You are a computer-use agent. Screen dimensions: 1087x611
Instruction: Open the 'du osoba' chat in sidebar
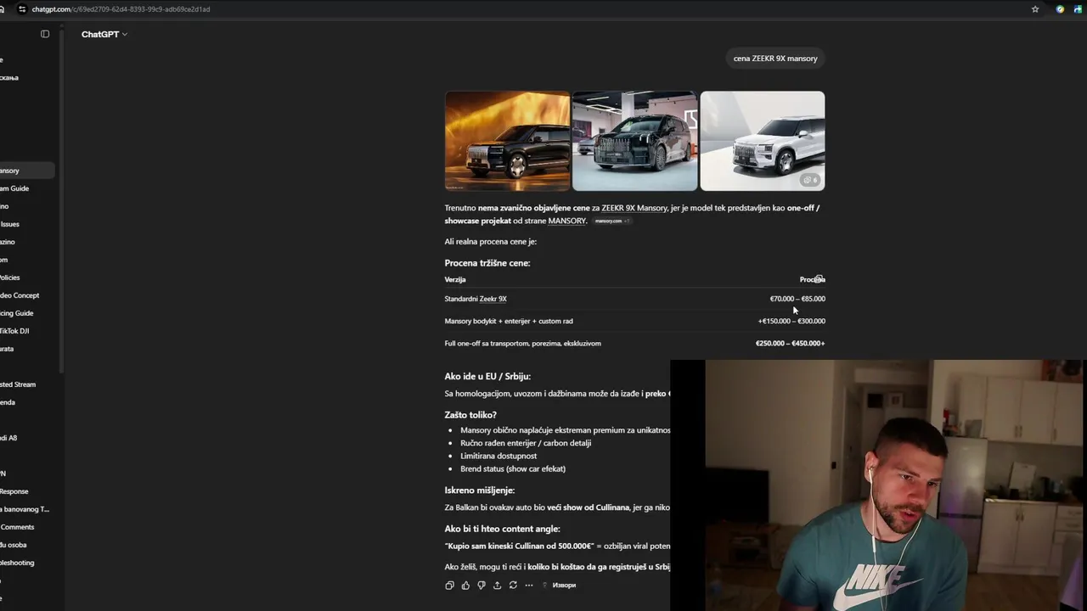pyautogui.click(x=25, y=545)
